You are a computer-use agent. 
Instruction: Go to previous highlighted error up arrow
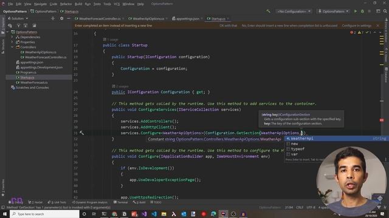pos(375,33)
